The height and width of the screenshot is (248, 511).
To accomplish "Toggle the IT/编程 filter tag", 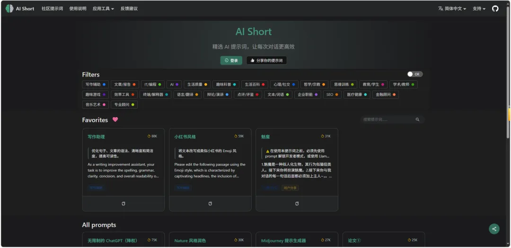I will tap(153, 84).
